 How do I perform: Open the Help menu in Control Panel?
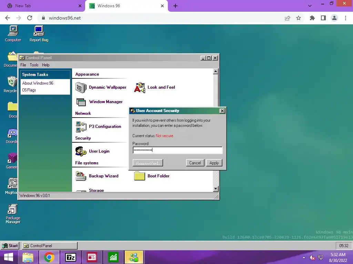46,65
